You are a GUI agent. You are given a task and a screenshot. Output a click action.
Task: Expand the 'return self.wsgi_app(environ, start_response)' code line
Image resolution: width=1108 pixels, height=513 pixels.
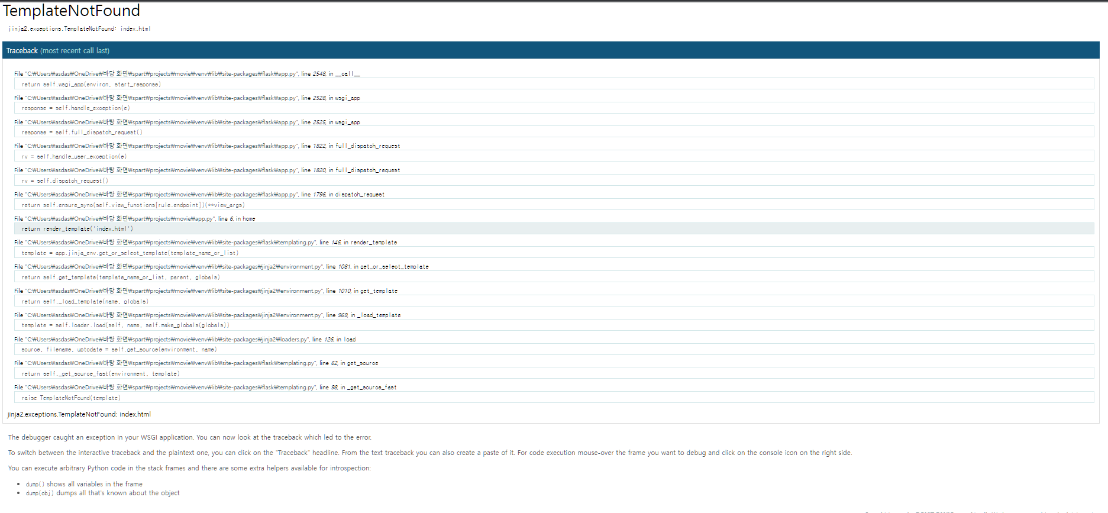click(x=91, y=85)
